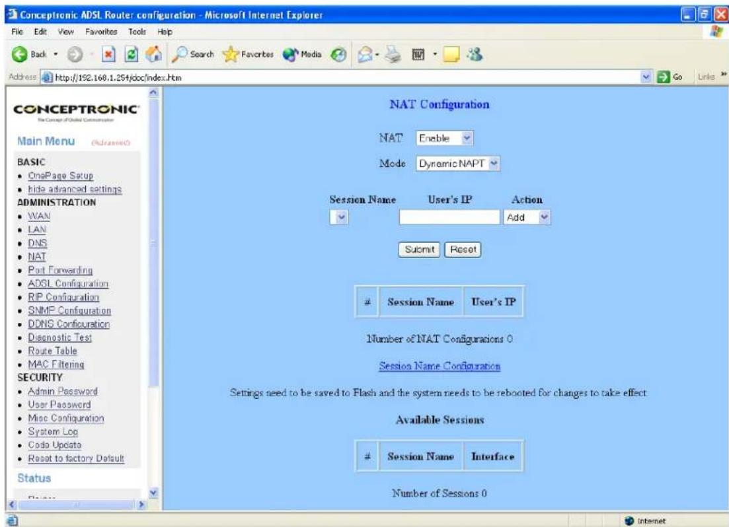Click sidebar scrollbar down arrow

pyautogui.click(x=153, y=493)
